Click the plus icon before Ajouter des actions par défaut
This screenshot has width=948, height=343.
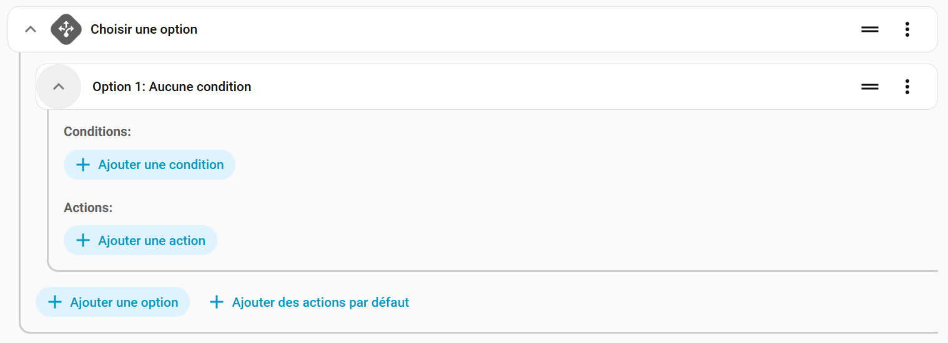pos(217,302)
